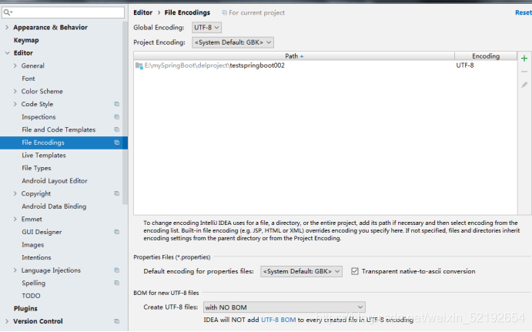Select Font settings
The image size is (532, 332).
(x=28, y=79)
